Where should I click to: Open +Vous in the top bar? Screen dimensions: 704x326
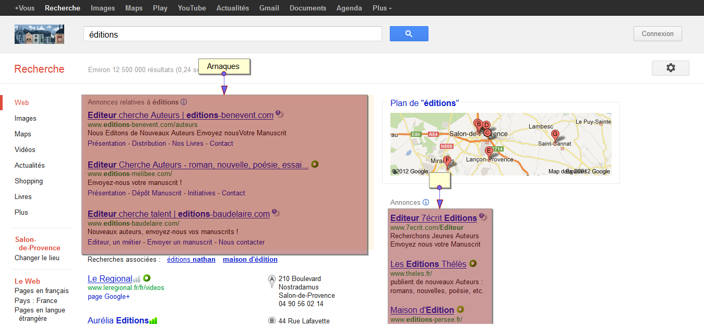pyautogui.click(x=25, y=8)
